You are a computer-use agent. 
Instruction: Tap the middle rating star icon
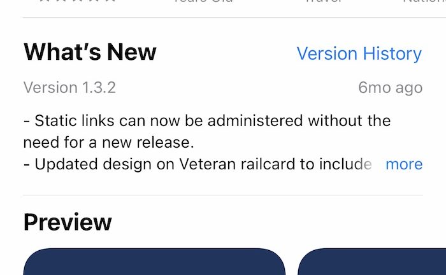pos(78,1)
